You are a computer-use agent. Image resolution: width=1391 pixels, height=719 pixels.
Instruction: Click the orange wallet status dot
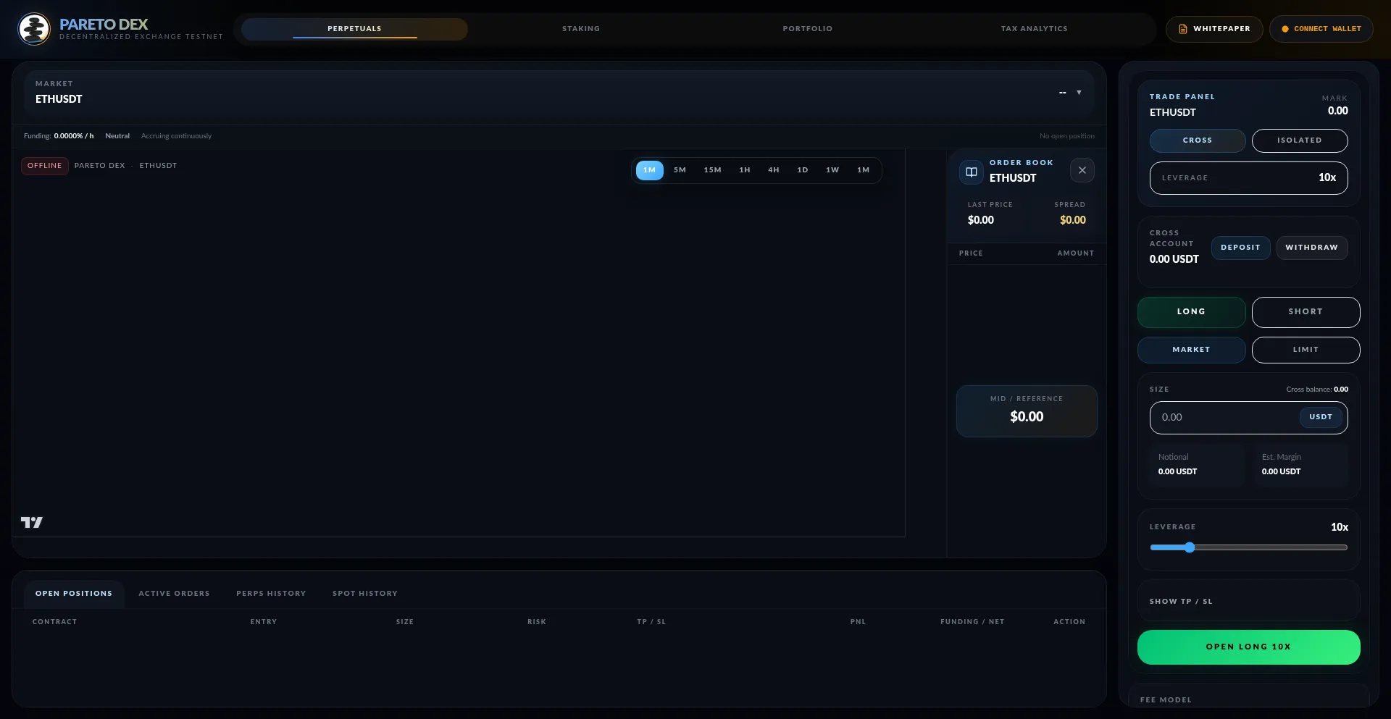coord(1285,29)
